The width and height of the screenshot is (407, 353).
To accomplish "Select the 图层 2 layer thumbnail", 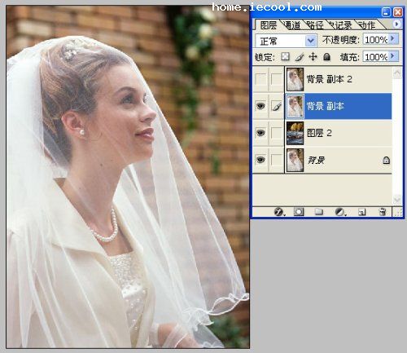I will [295, 133].
